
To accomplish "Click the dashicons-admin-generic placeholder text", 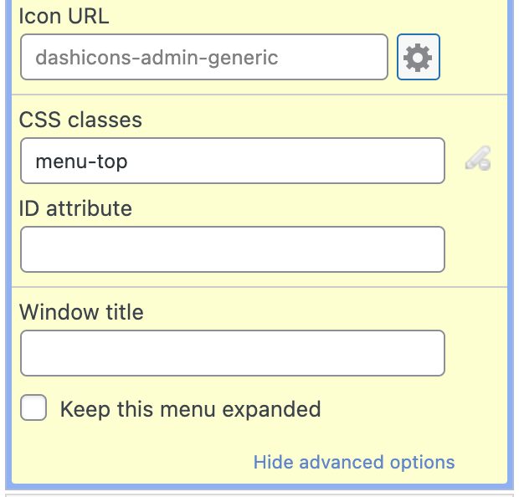I will pos(157,58).
